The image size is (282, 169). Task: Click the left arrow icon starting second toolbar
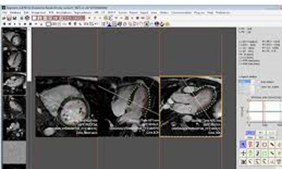4,24
